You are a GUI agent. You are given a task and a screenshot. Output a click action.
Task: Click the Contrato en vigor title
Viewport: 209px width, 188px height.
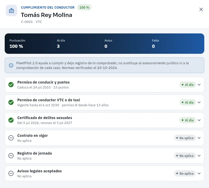coord(32,136)
